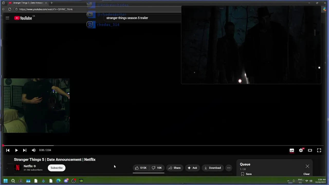Open the NVIDIA app from taskbar
The width and height of the screenshot is (329, 185).
(x=81, y=181)
